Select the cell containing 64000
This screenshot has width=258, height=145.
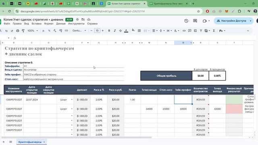149,109
